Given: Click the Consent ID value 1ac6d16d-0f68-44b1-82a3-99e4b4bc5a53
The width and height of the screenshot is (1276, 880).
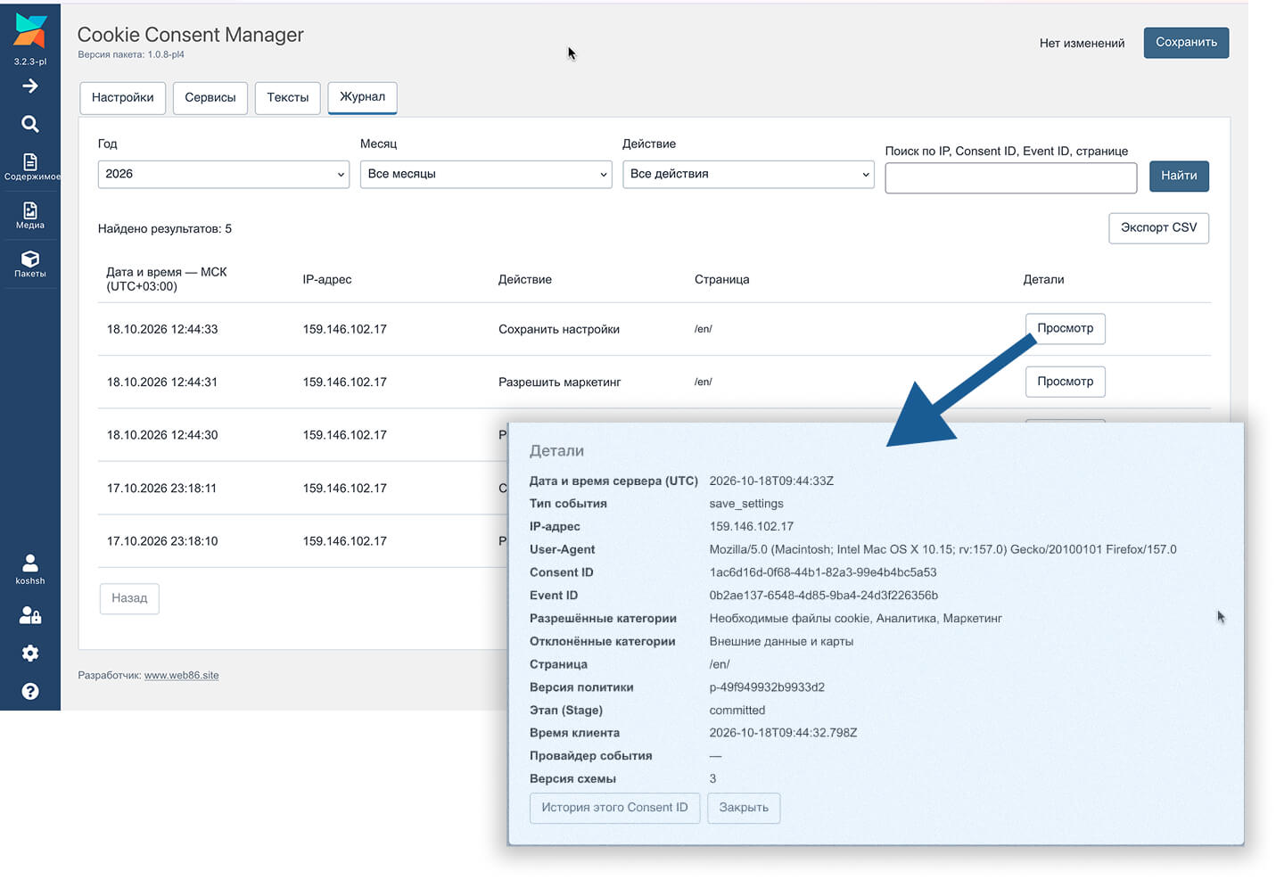Looking at the screenshot, I should [x=823, y=572].
